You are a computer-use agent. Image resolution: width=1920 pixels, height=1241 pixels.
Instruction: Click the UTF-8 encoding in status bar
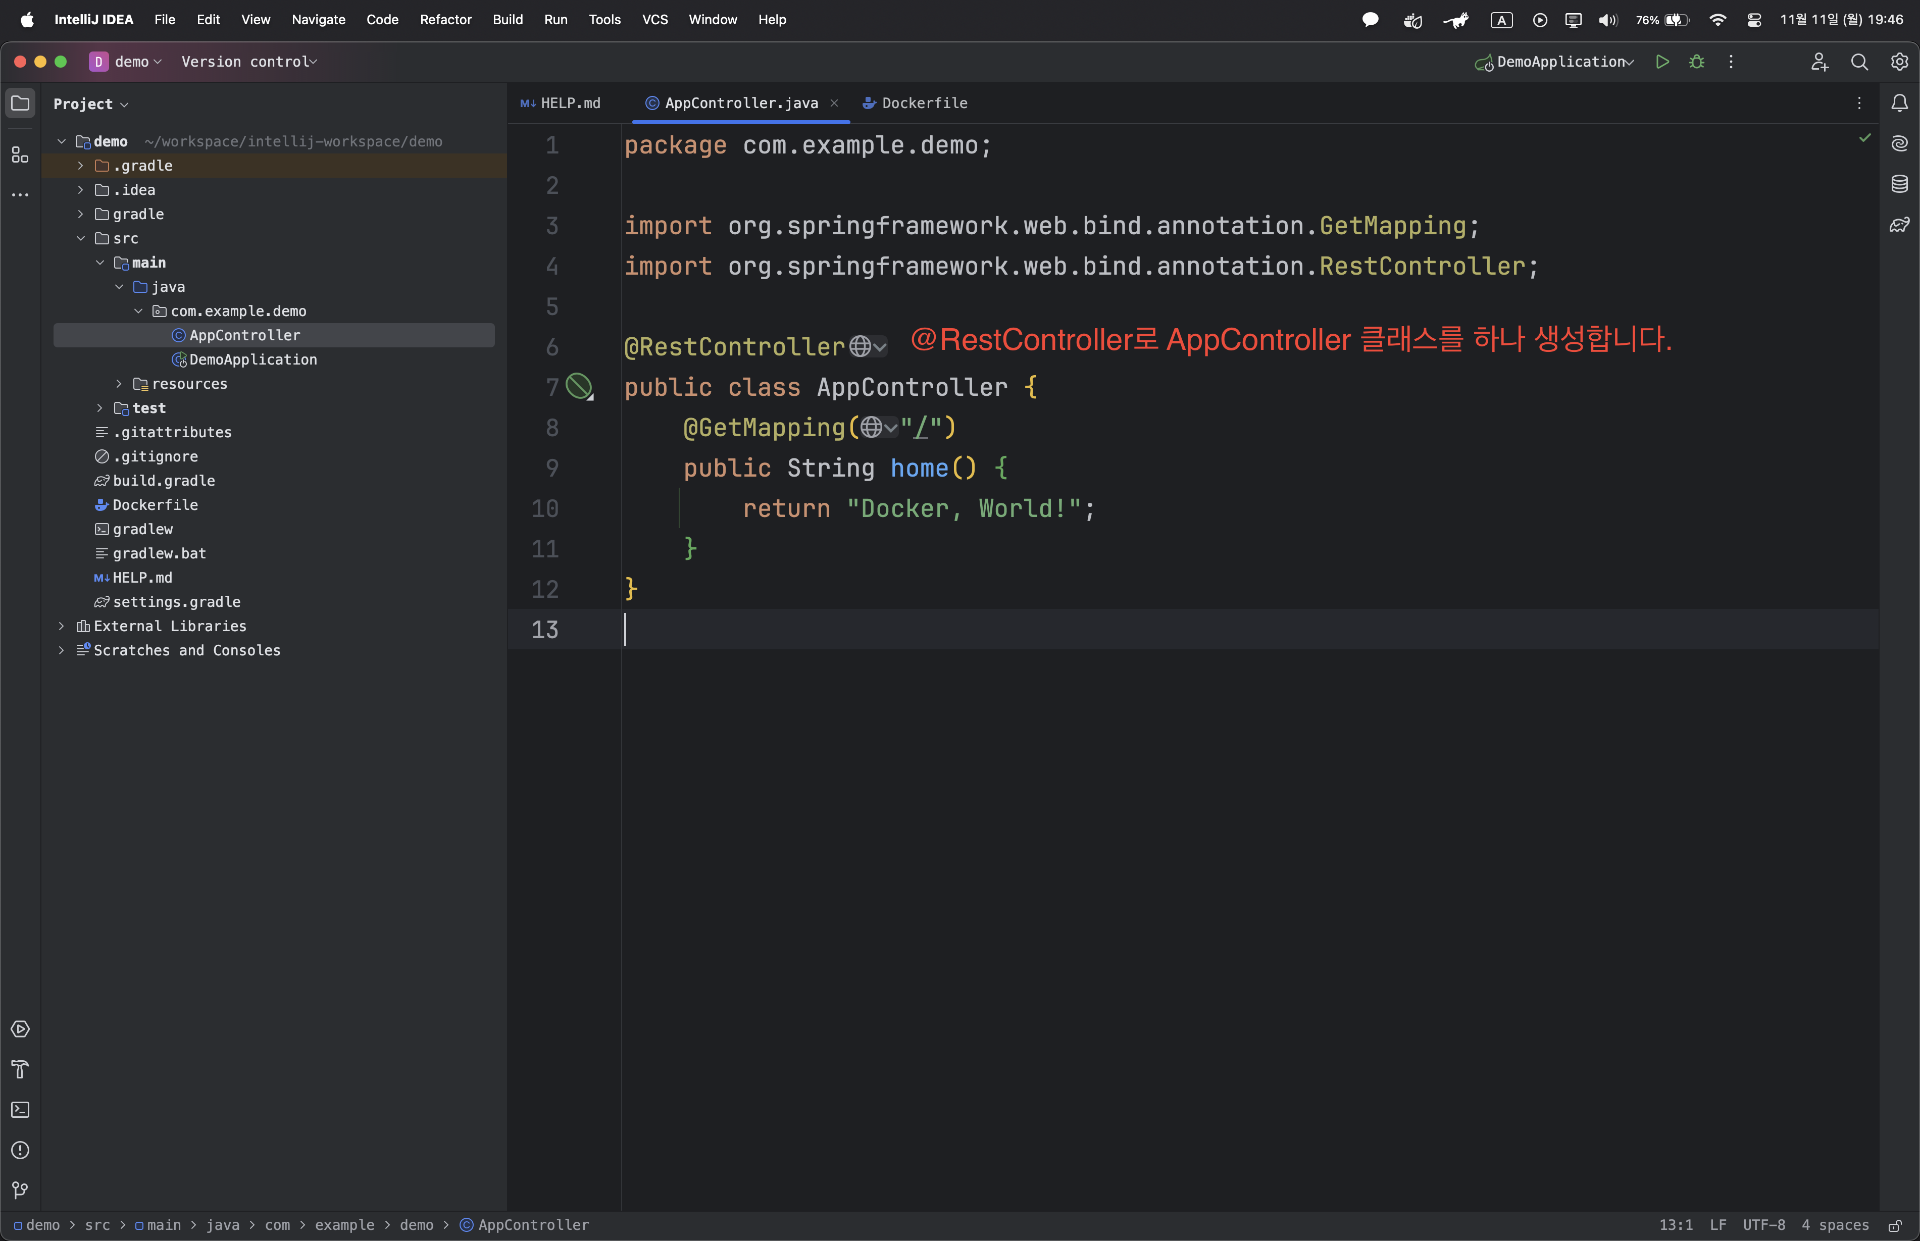coord(1763,1225)
